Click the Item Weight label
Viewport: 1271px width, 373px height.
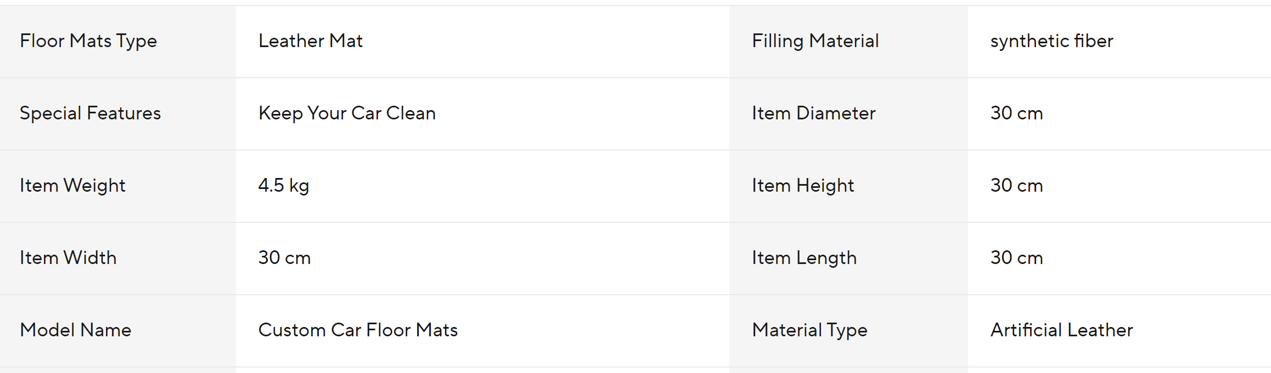[x=73, y=186]
